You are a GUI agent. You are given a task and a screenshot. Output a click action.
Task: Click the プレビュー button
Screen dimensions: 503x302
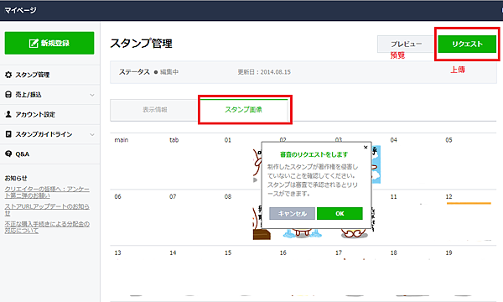click(406, 44)
